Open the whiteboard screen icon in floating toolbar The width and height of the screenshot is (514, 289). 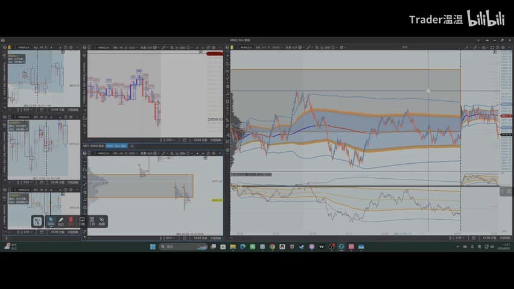click(x=81, y=221)
